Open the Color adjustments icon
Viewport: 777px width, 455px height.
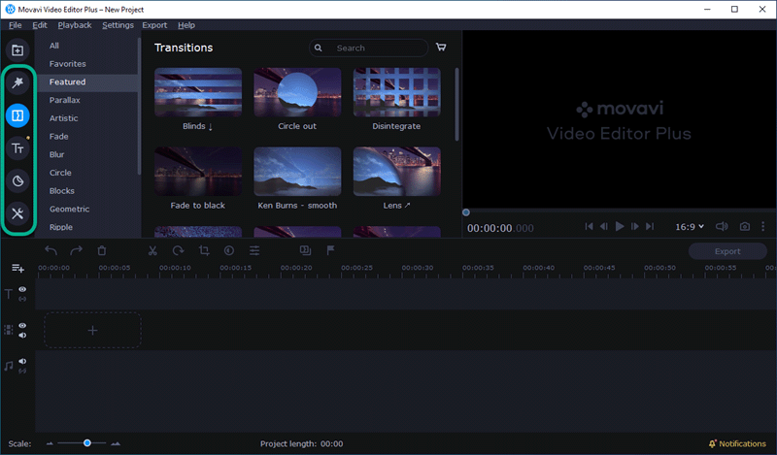(x=229, y=250)
